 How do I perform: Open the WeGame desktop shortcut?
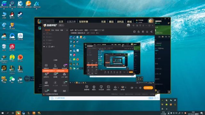pyautogui.click(x=4, y=69)
